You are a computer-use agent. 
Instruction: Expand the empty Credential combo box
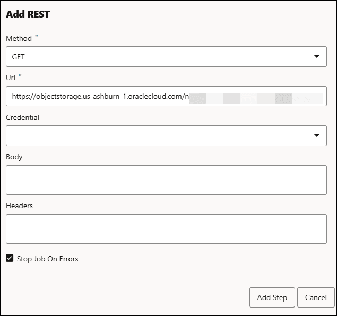pyautogui.click(x=159, y=135)
